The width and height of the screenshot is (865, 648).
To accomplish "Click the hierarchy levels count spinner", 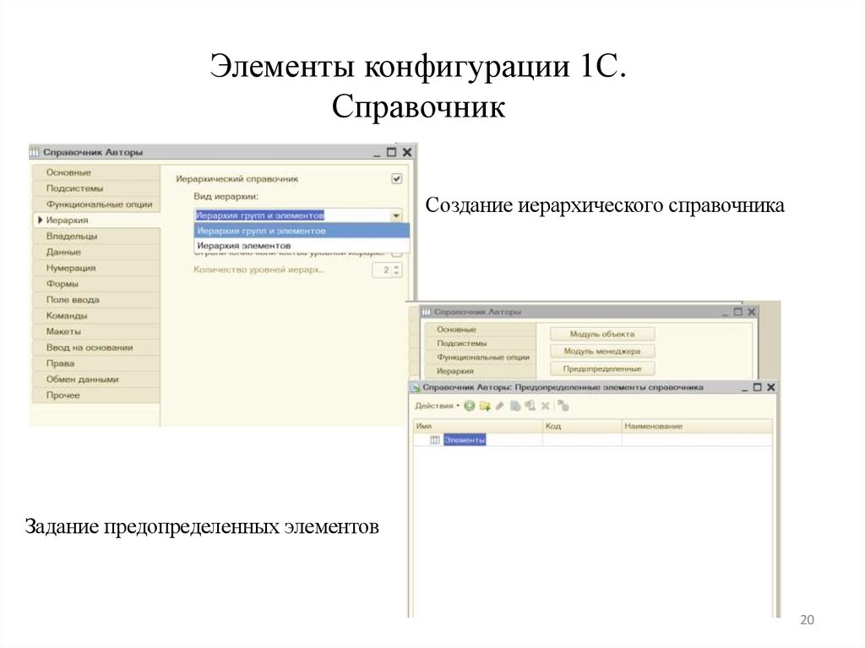I will pyautogui.click(x=397, y=270).
